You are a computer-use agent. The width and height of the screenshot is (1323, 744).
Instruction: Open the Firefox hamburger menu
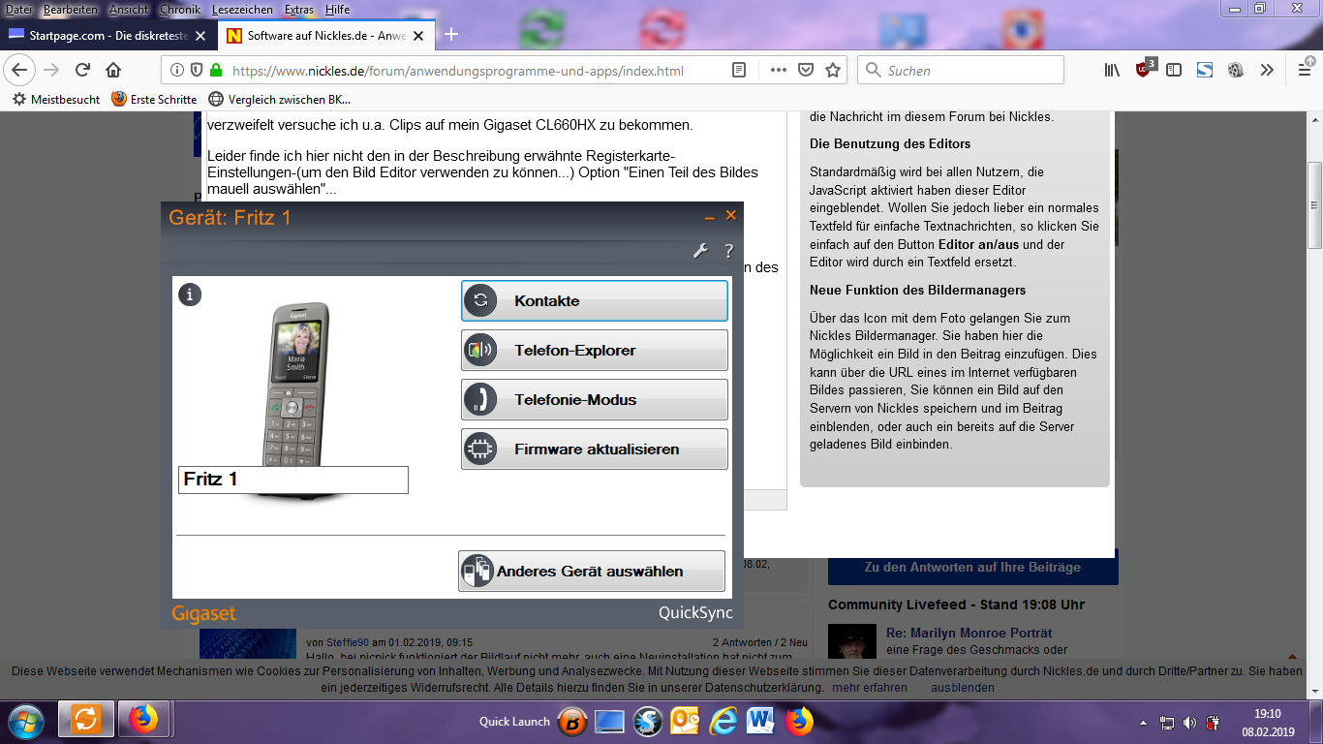point(1305,70)
